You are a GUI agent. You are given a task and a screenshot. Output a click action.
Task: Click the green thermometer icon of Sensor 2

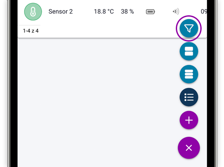(x=33, y=12)
